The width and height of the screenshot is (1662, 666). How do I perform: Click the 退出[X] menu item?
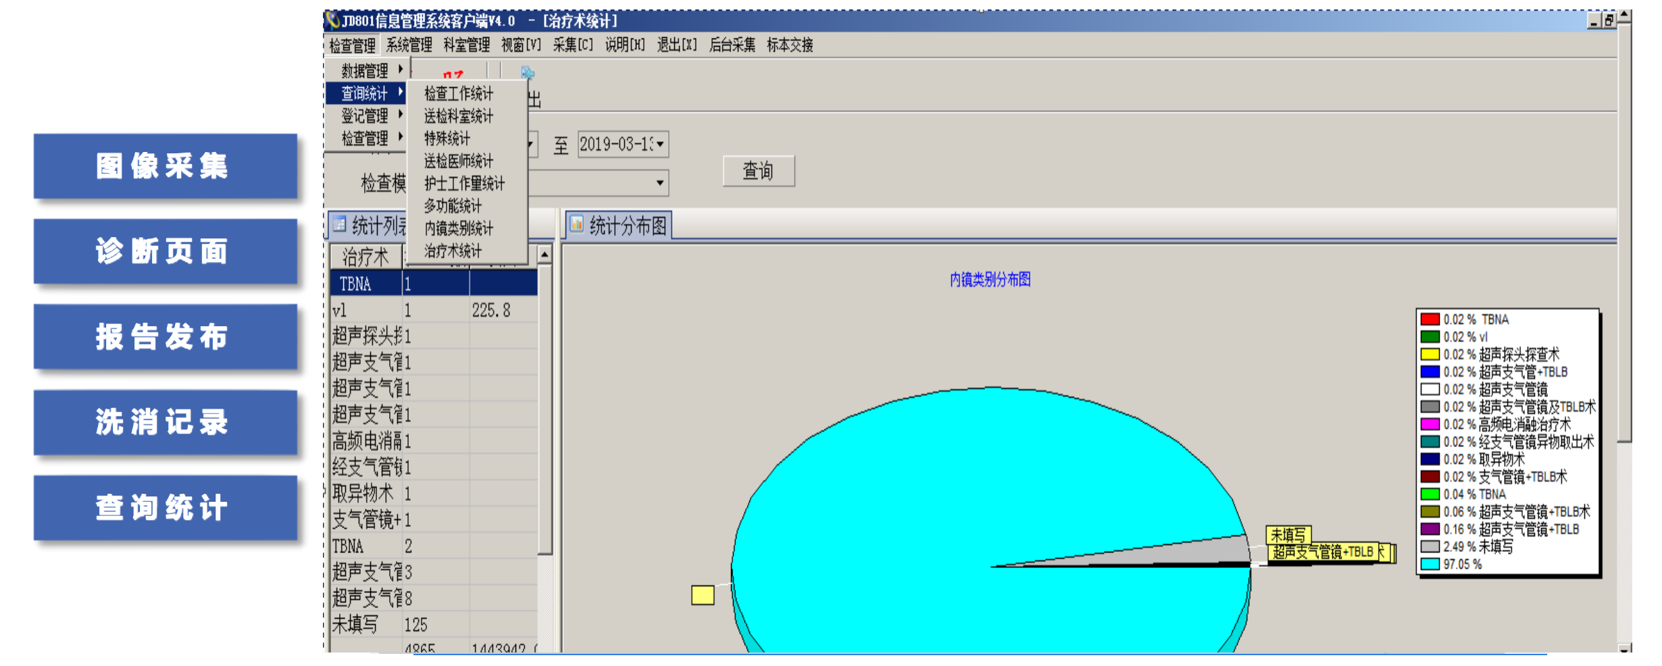677,45
